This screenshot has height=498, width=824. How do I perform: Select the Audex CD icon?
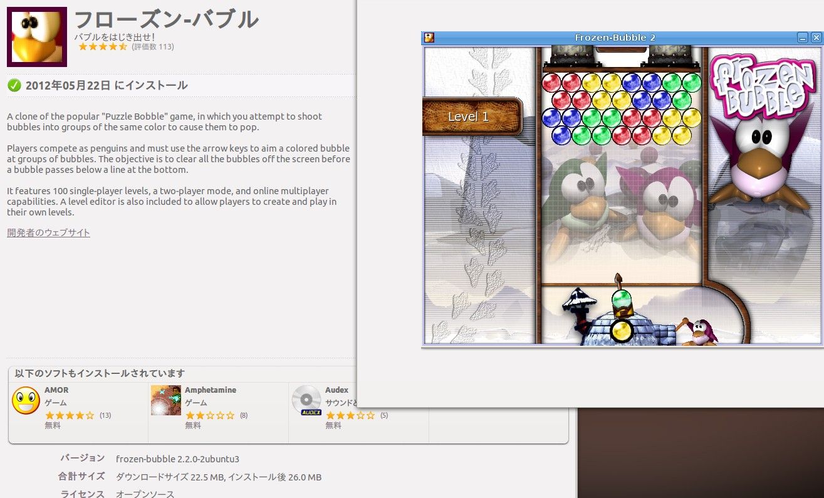coord(307,400)
